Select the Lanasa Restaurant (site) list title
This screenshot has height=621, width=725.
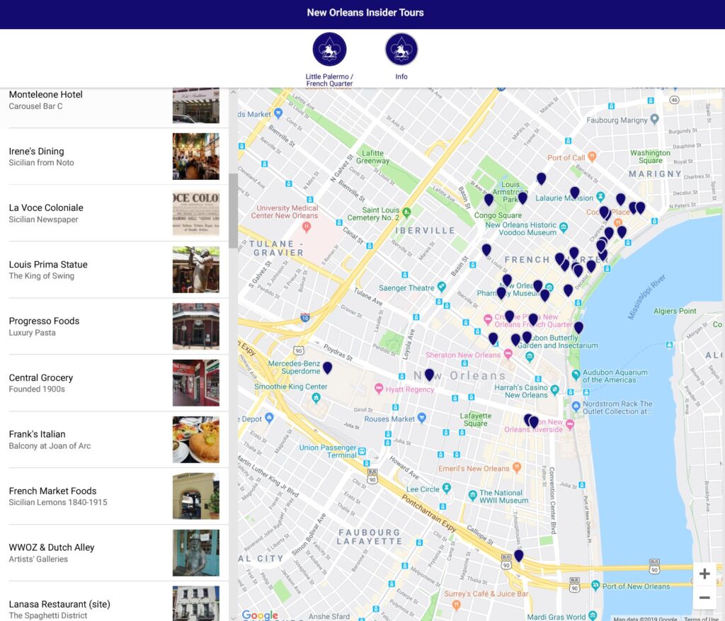tap(59, 604)
